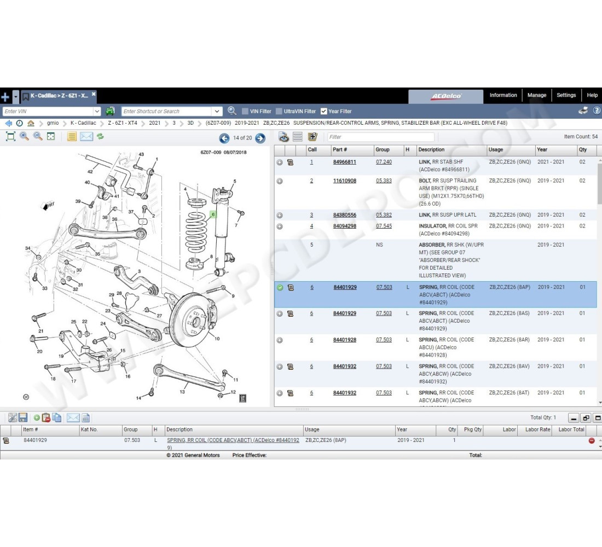Open the Settings menu
The width and height of the screenshot is (602, 547).
pos(566,95)
